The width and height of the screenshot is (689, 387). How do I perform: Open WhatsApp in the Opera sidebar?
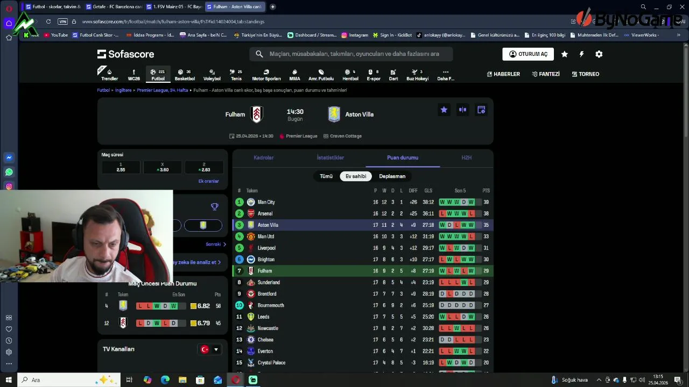point(9,172)
